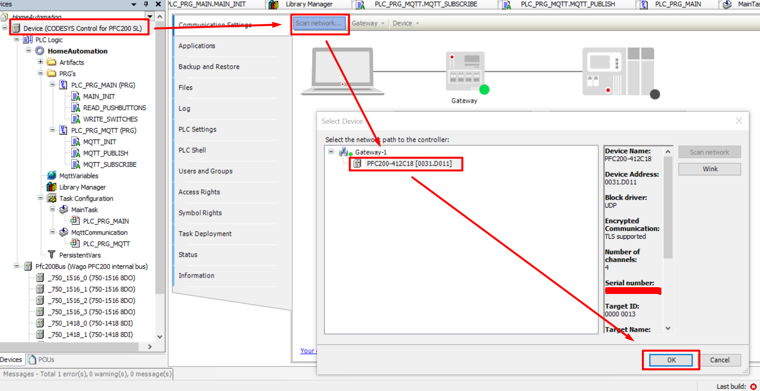
Task: Click the MQTT_INIT action icon
Action: (76, 142)
